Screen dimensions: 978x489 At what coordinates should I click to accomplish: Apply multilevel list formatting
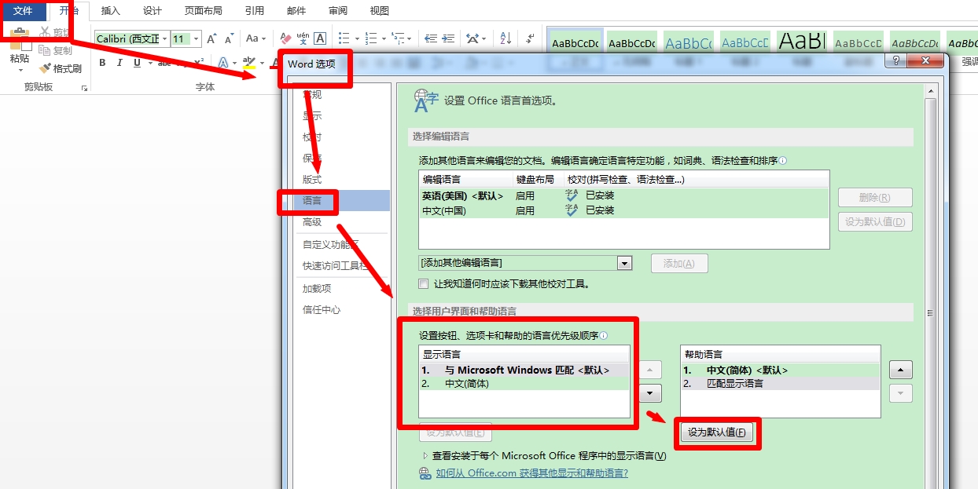pyautogui.click(x=397, y=38)
